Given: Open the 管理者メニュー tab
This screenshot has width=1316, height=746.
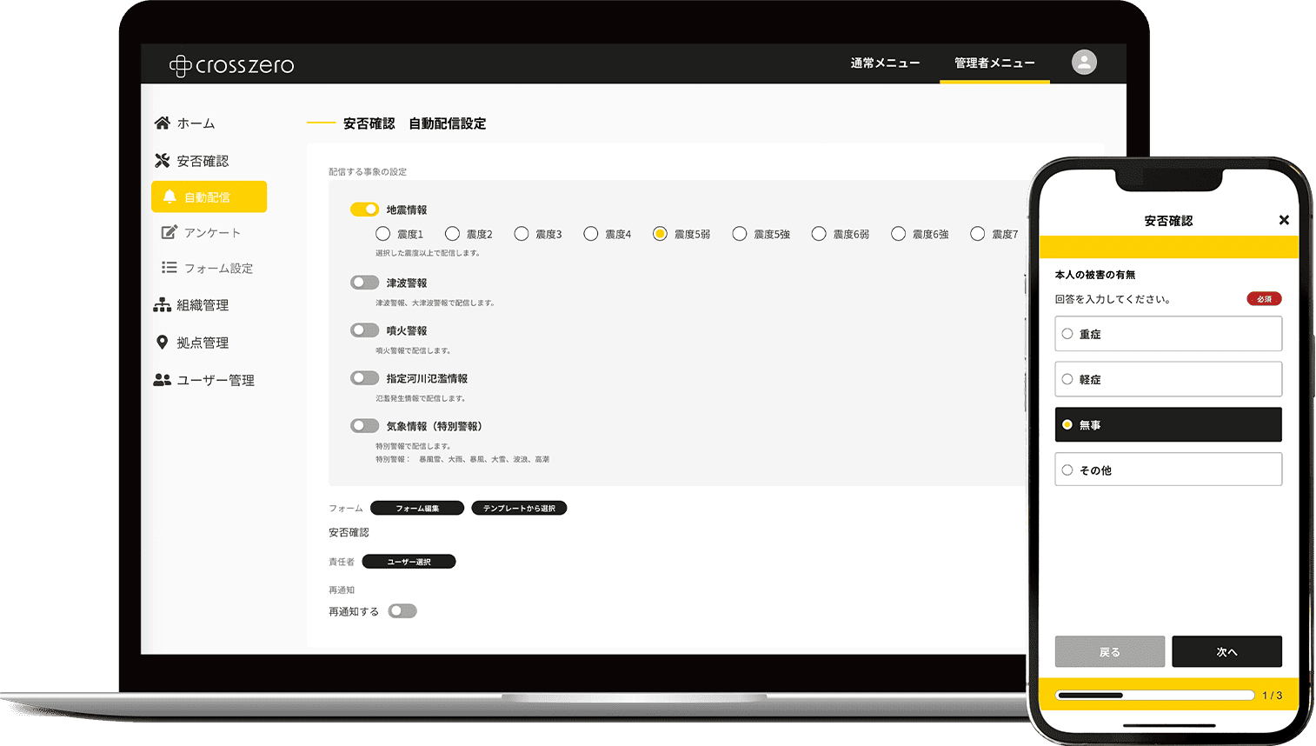Looking at the screenshot, I should (994, 63).
